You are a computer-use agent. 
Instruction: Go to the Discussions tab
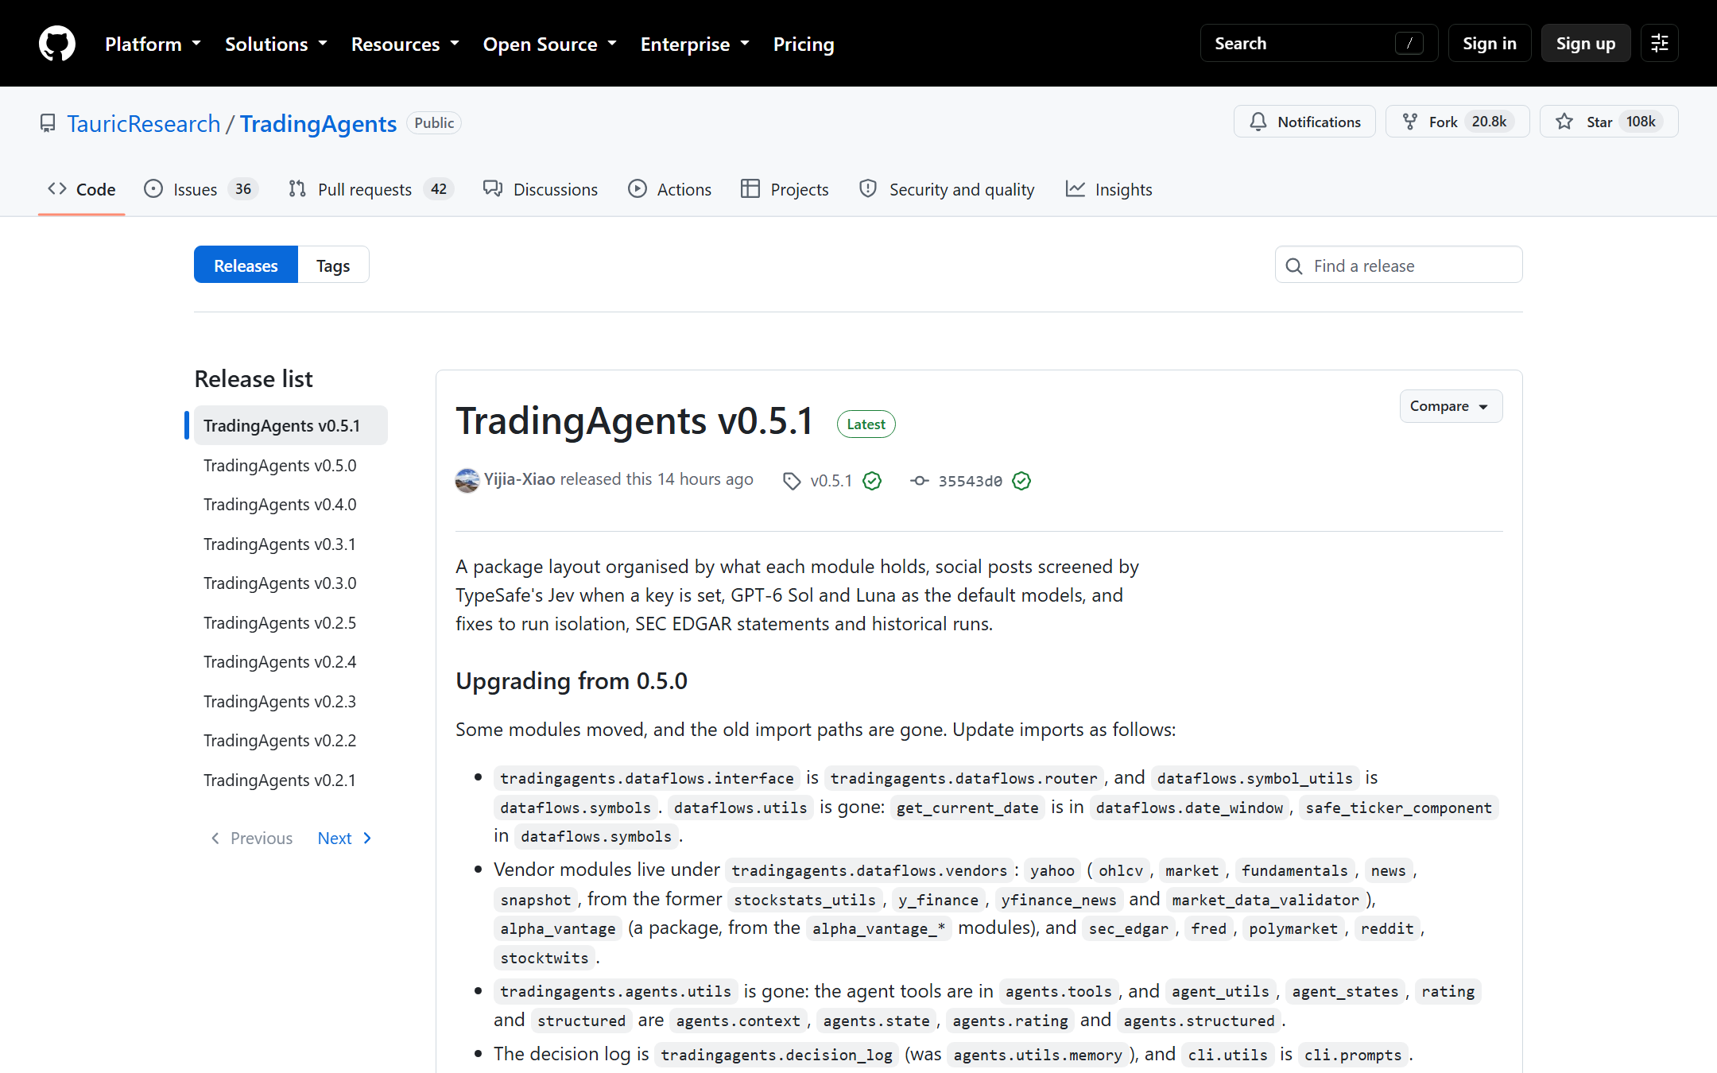[541, 189]
